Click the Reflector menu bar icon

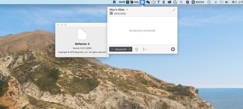click(x=142, y=2)
